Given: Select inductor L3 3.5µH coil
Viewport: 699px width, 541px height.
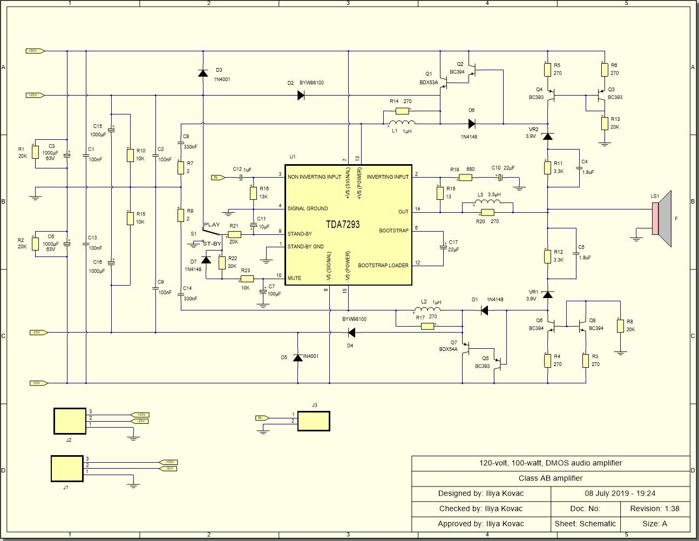Looking at the screenshot, I should (x=487, y=201).
